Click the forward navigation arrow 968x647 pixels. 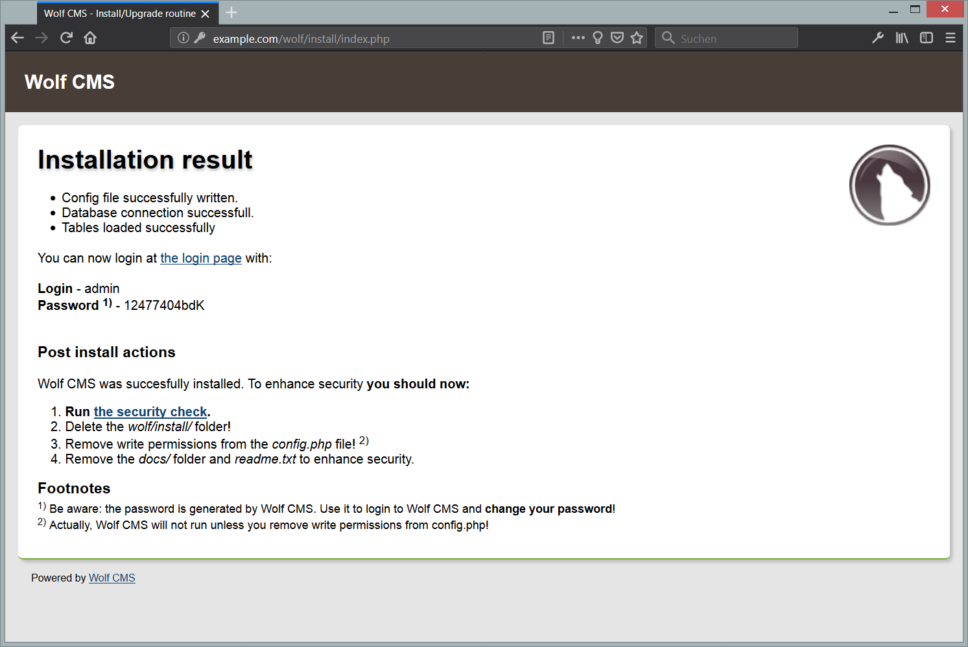tap(41, 38)
